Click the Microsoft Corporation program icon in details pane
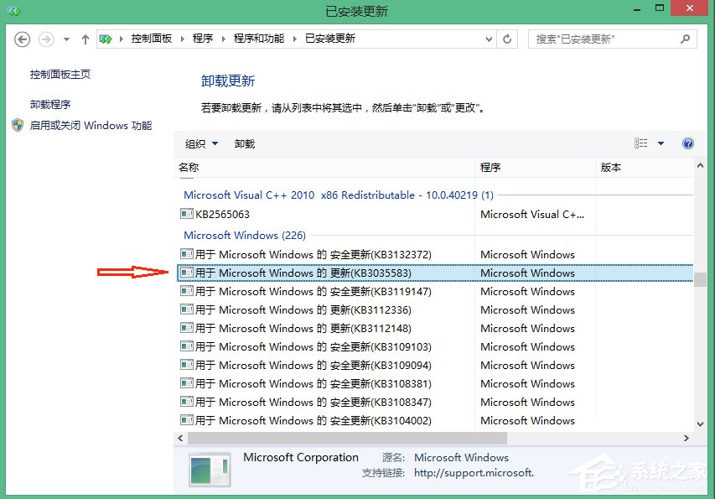Viewport: 715px width, 499px height. click(209, 469)
